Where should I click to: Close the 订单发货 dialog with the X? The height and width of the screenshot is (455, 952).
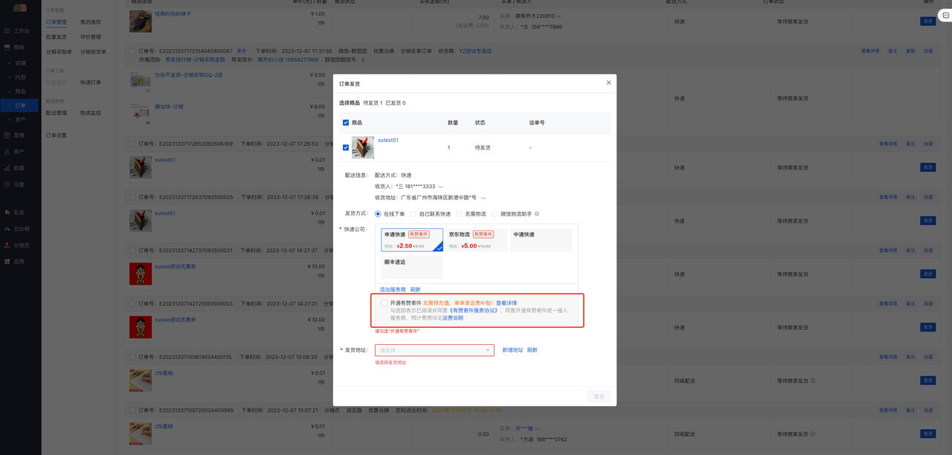608,83
